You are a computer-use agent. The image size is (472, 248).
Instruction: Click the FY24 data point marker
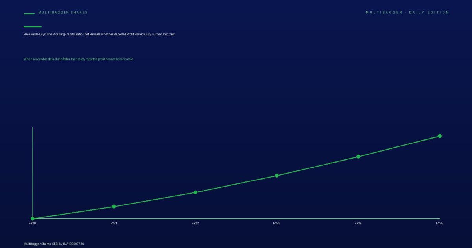point(358,157)
